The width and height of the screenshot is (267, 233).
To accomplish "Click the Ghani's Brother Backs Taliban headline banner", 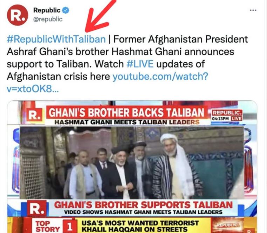I will click(127, 112).
